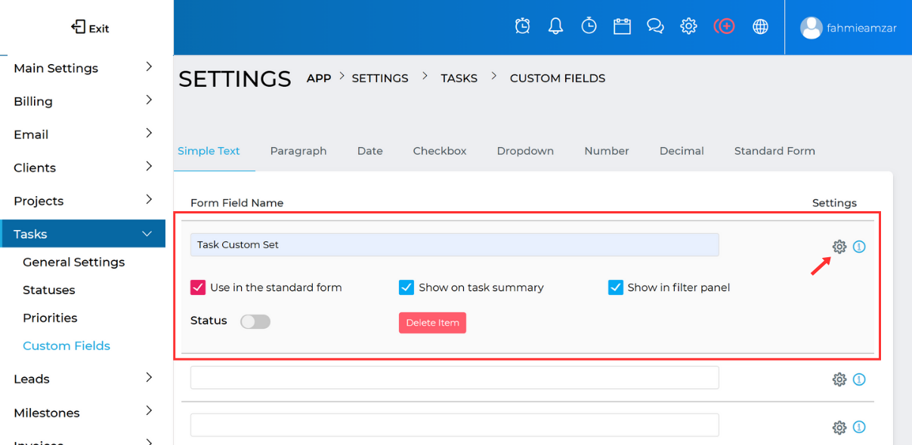The height and width of the screenshot is (445, 912).
Task: Click gear icon of second empty field row
Action: pyautogui.click(x=839, y=428)
